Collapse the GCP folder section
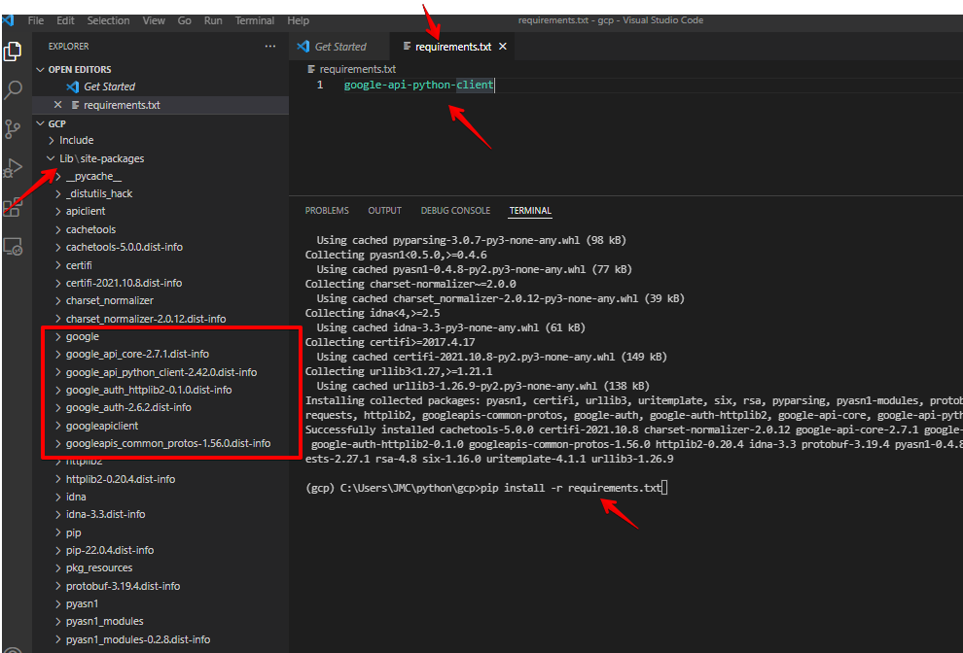The image size is (963, 653). (41, 123)
